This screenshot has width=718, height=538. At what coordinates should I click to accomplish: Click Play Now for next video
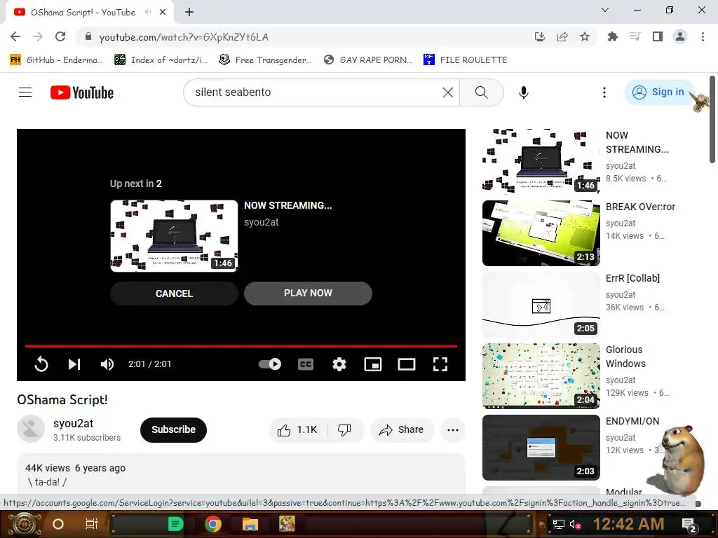[x=308, y=294]
